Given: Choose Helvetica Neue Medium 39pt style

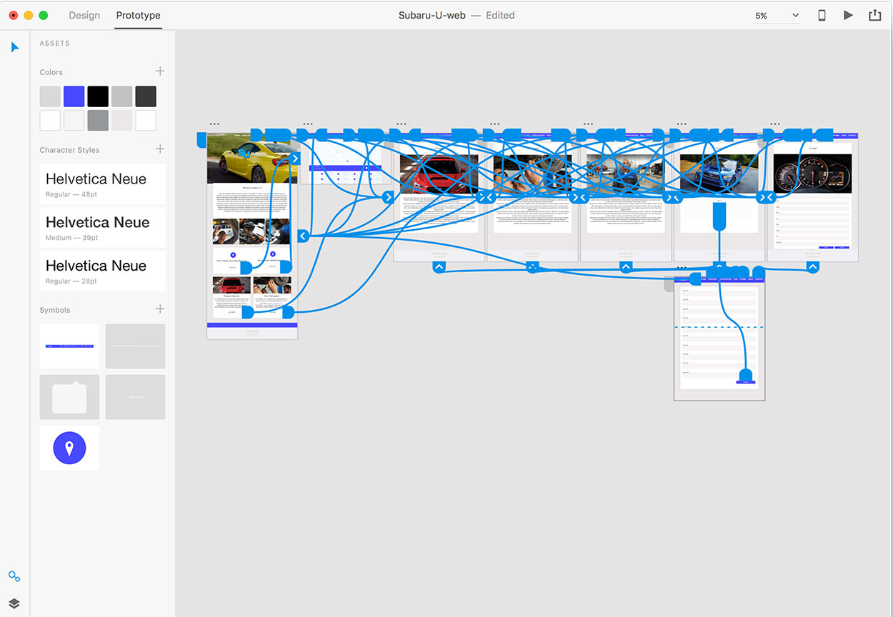Looking at the screenshot, I should [103, 228].
